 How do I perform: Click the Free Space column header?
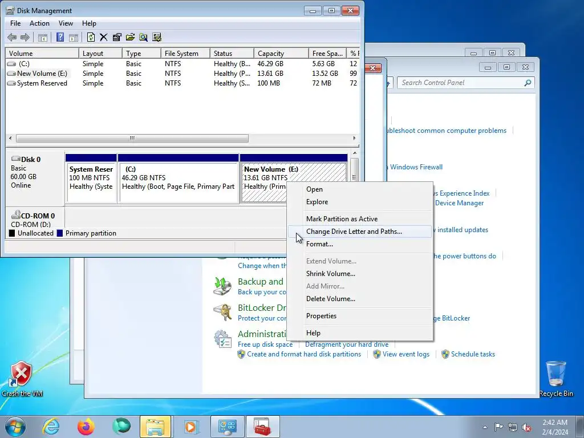(327, 53)
